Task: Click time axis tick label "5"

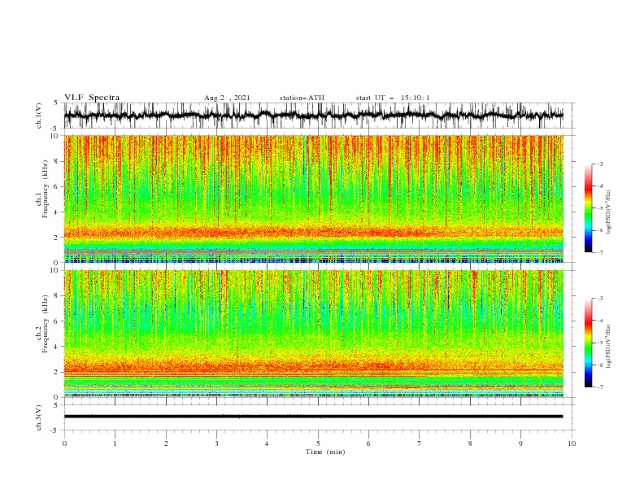Action: pyautogui.click(x=318, y=443)
